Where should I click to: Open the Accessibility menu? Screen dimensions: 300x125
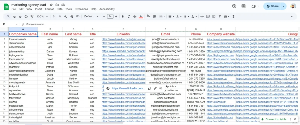click(x=107, y=9)
